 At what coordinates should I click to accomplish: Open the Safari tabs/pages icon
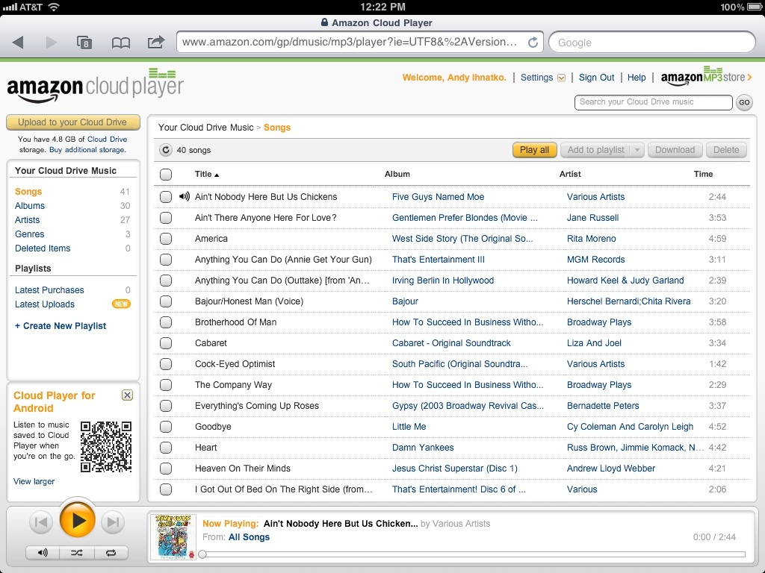coord(84,43)
